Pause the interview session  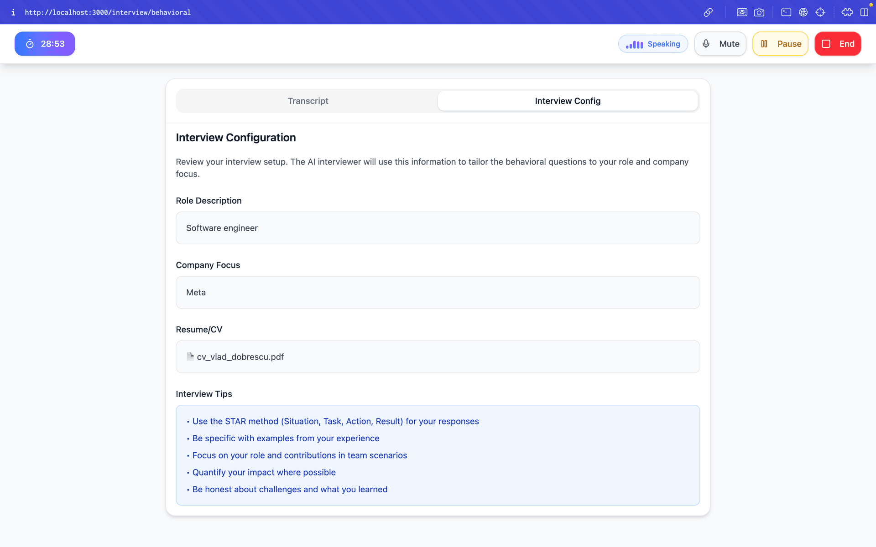pos(780,44)
